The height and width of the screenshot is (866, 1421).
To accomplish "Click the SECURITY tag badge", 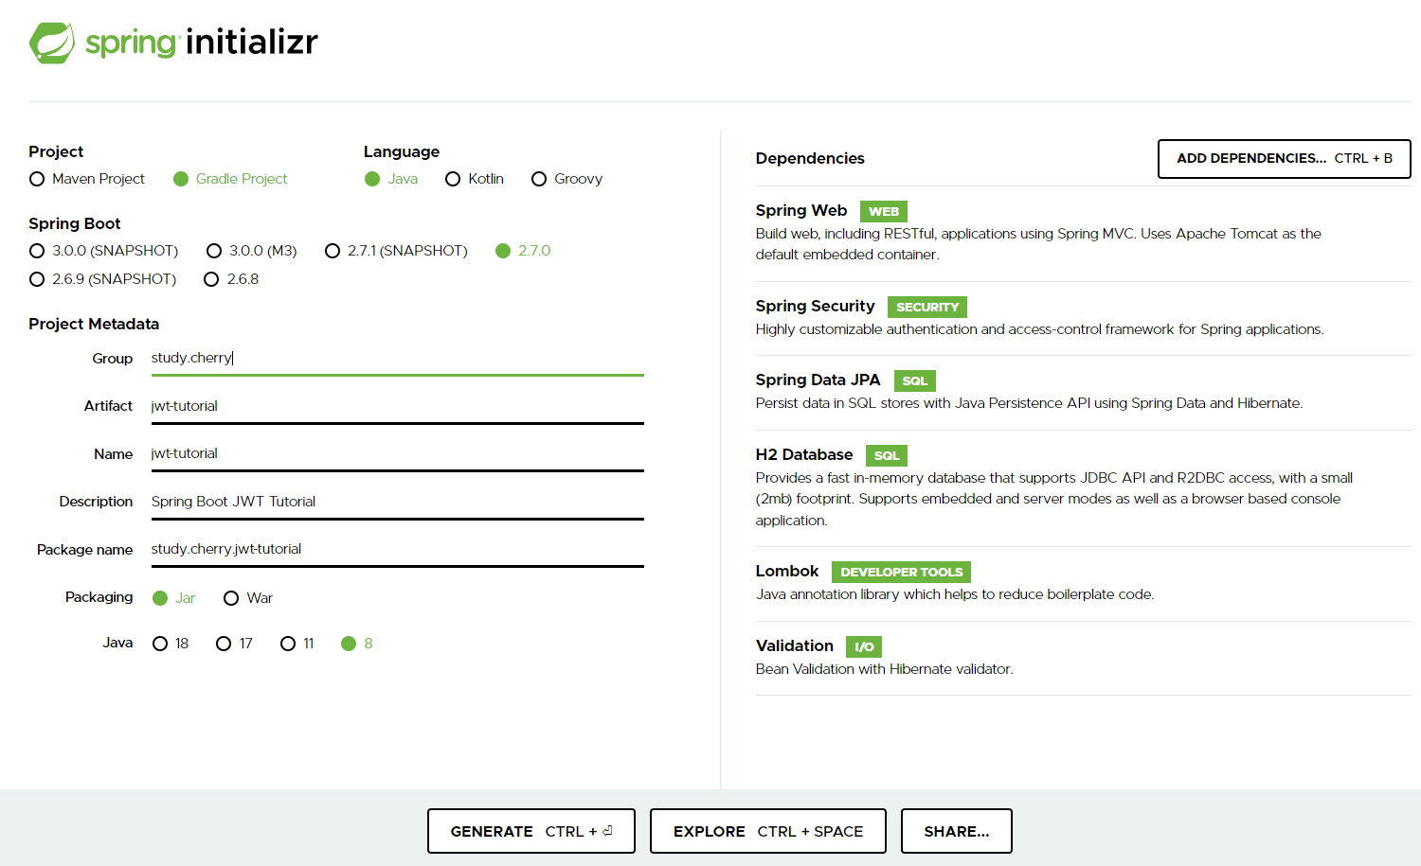I will point(927,308).
